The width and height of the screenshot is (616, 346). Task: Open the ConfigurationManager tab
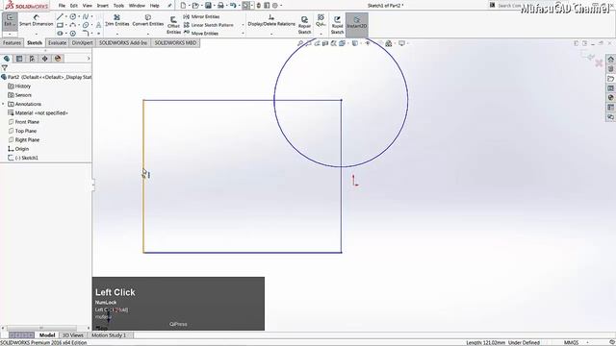pyautogui.click(x=32, y=59)
